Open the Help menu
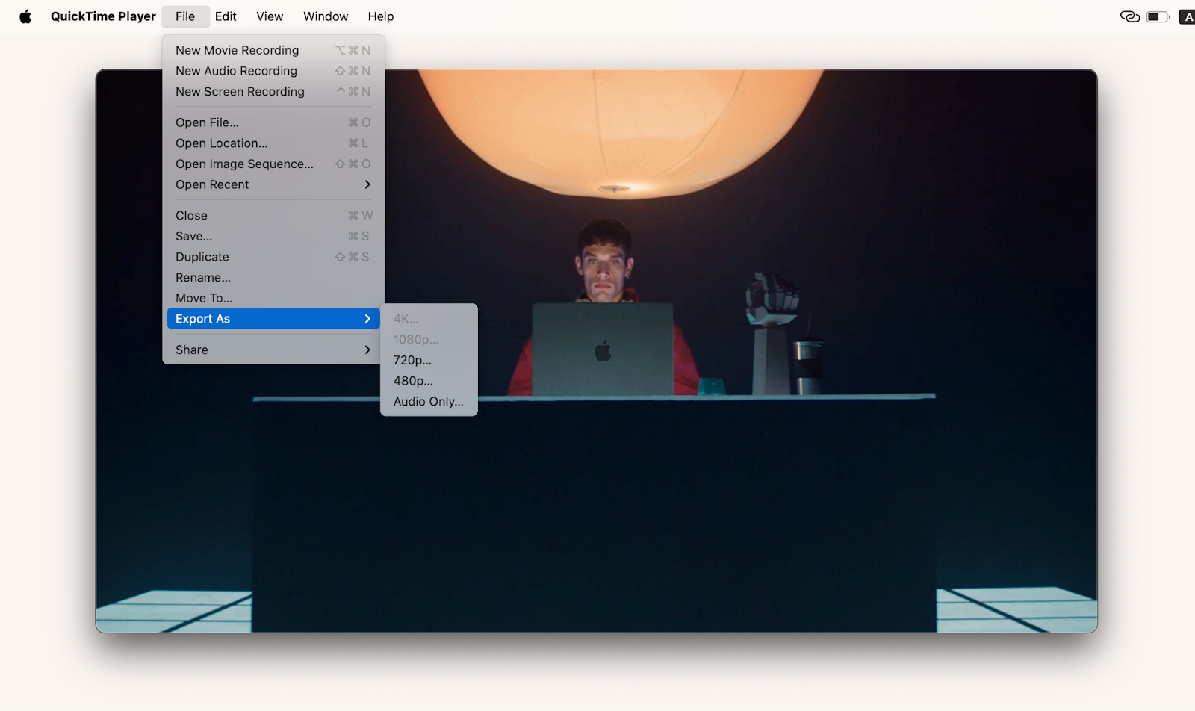 coord(380,16)
